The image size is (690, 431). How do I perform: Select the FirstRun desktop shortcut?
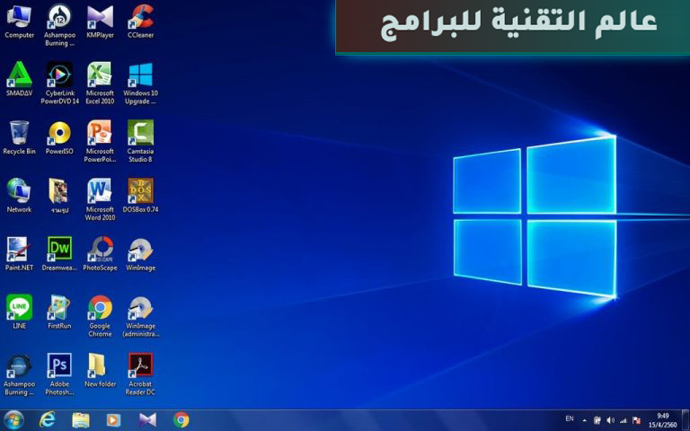point(59,312)
